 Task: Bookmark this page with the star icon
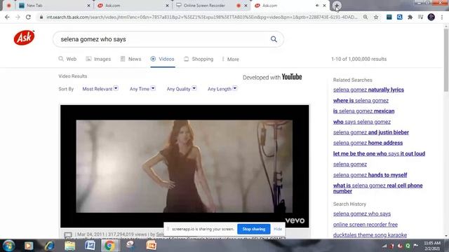click(x=376, y=17)
